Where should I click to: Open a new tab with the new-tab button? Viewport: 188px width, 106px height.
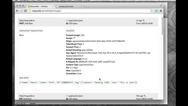(86, 6)
